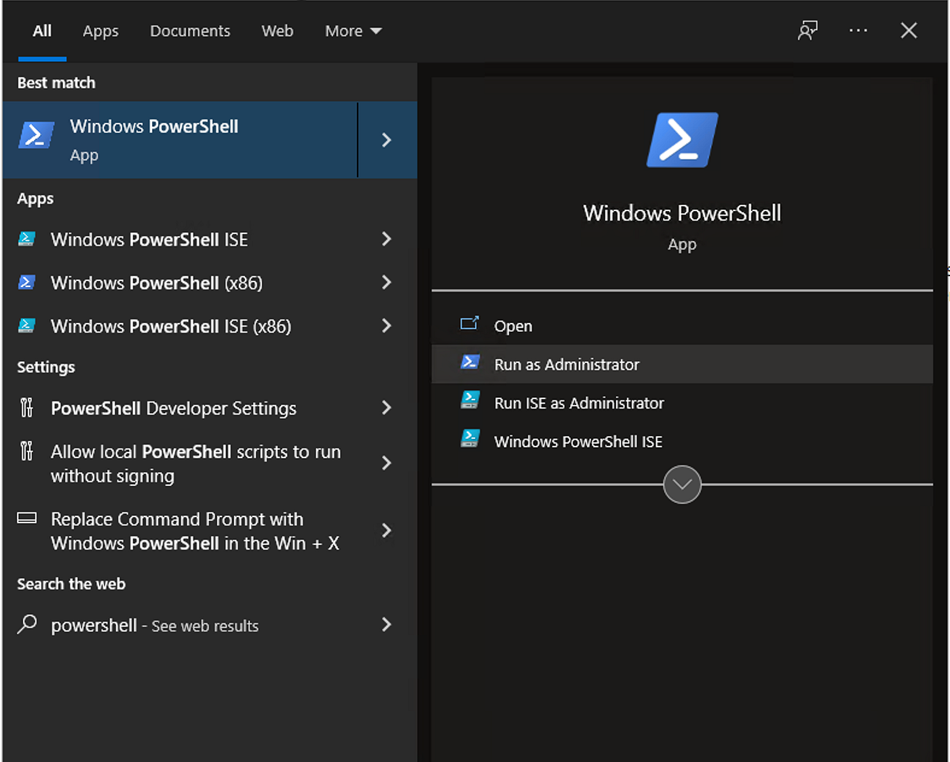
Task: Switch to the Apps tab
Action: [100, 31]
